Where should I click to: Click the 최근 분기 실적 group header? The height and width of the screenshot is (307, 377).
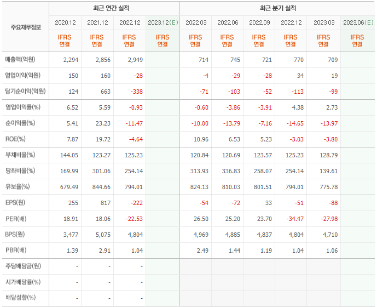[x=278, y=8]
